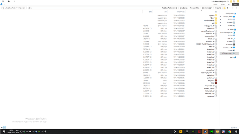Select the bink2w64.dll file
The image size is (239, 134).
pyautogui.click(x=211, y=33)
